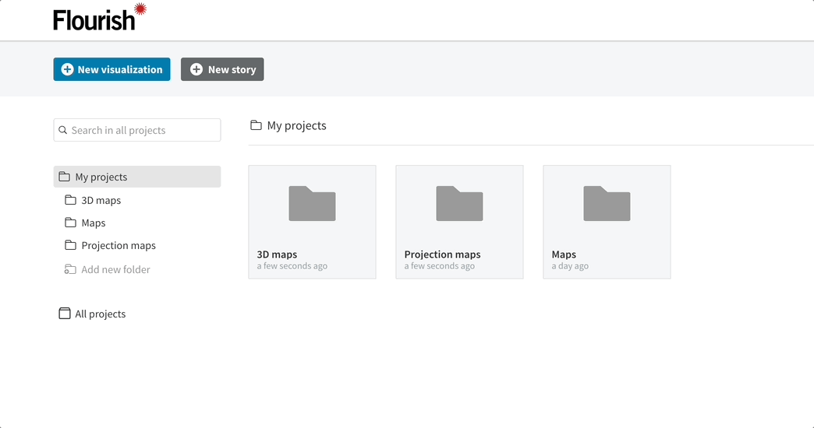Focus the Search in all projects field
Screen dimensions: 814x428
click(x=137, y=130)
